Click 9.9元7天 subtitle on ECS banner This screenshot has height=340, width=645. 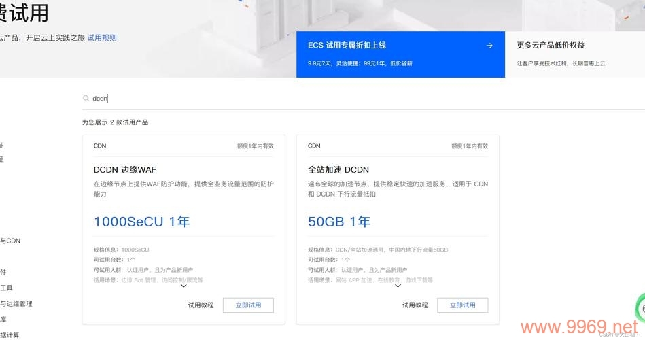coord(360,63)
